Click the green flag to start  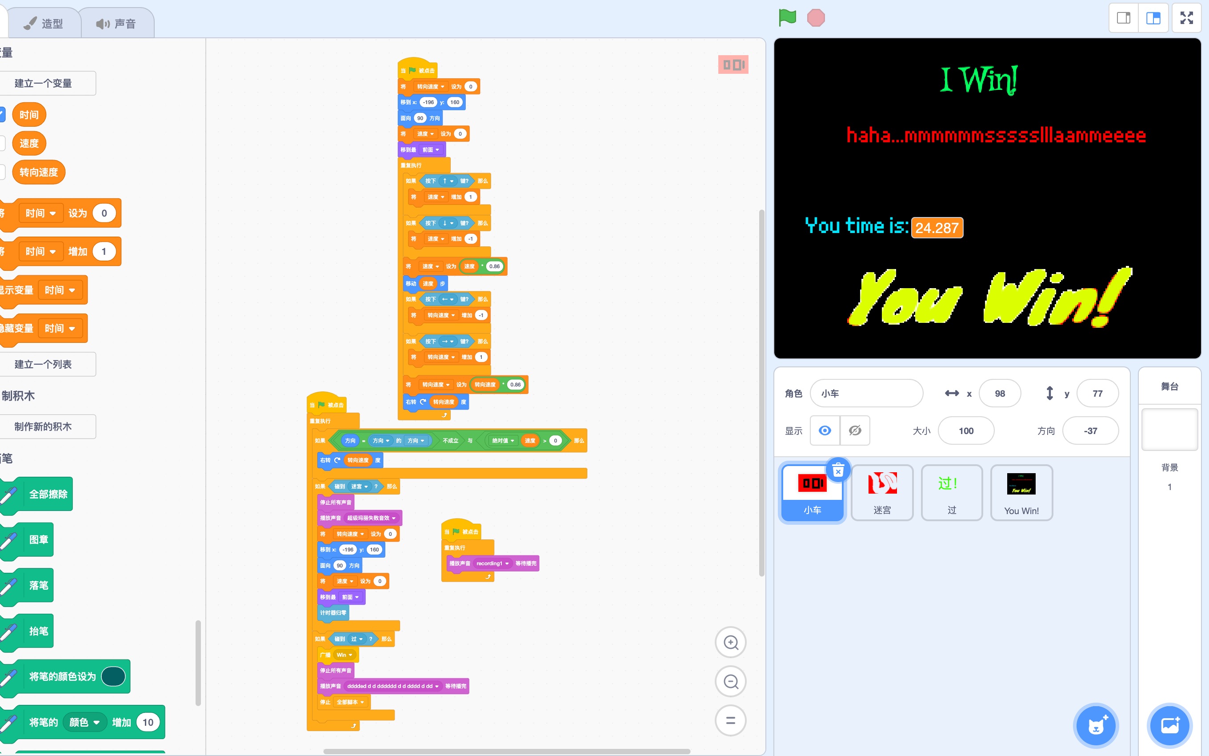pyautogui.click(x=787, y=18)
